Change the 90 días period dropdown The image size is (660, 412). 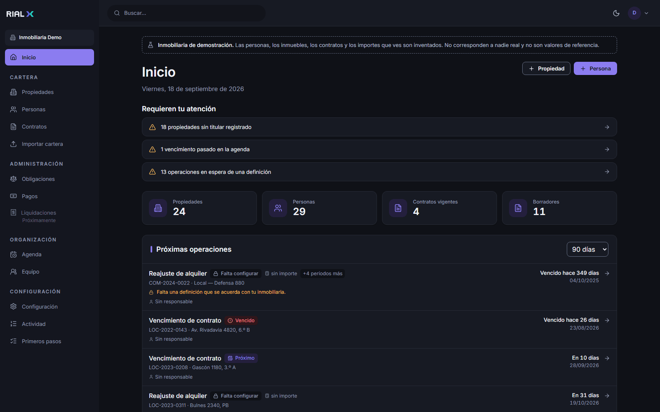587,249
